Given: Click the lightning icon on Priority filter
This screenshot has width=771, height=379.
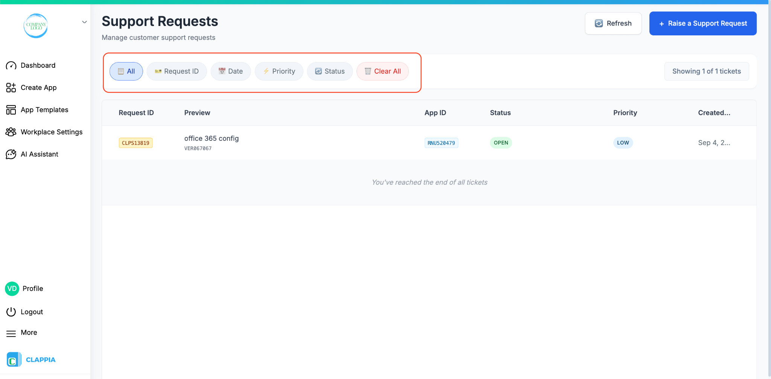Looking at the screenshot, I should [x=266, y=71].
